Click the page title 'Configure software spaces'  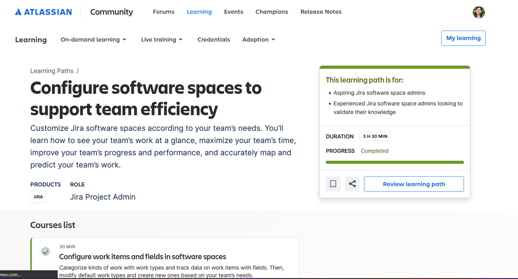coord(146,99)
